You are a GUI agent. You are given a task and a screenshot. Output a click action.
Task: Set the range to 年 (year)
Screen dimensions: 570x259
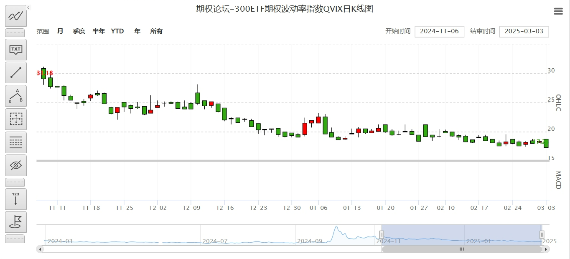point(137,31)
